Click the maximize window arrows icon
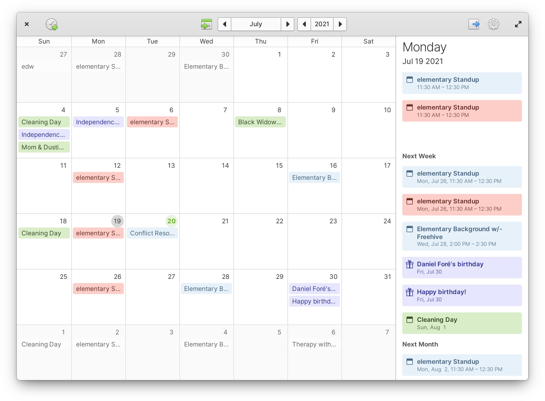 [x=518, y=24]
